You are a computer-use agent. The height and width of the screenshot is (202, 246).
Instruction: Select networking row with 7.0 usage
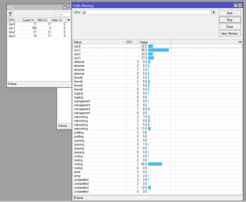pos(158,117)
